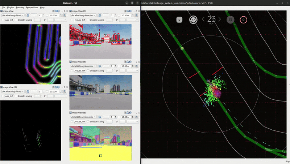
Task: Open help icon in first Image View title bar
Action: point(58,11)
